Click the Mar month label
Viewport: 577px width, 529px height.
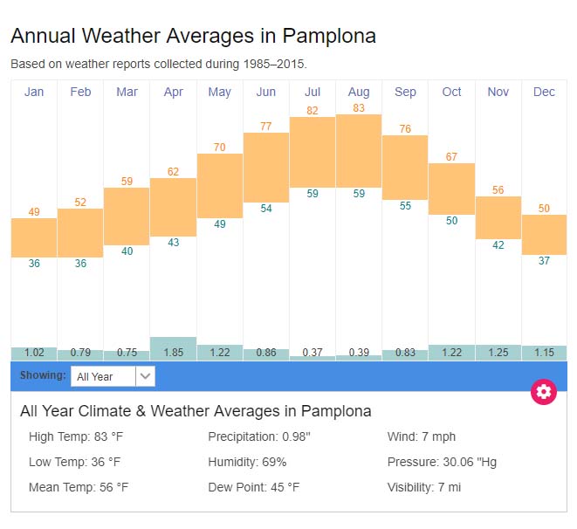(x=127, y=92)
